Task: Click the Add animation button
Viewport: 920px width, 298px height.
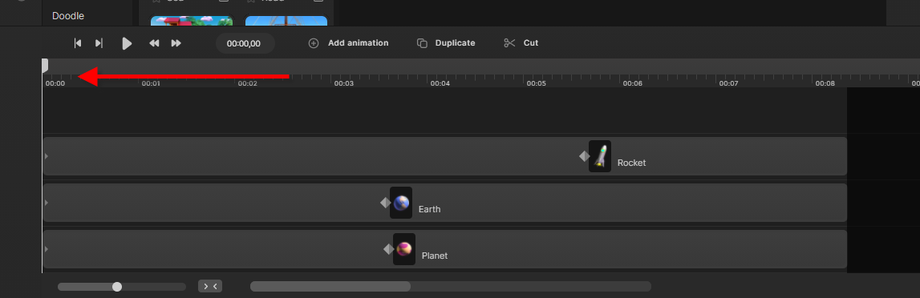Action: pos(349,42)
